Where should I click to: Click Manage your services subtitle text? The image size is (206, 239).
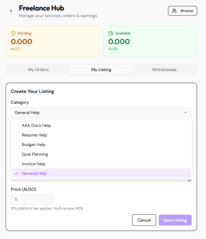coord(58,16)
